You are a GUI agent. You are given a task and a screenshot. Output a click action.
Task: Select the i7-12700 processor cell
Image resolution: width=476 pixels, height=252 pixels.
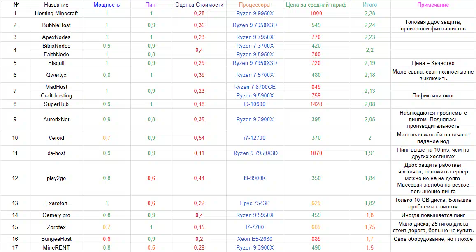point(255,138)
